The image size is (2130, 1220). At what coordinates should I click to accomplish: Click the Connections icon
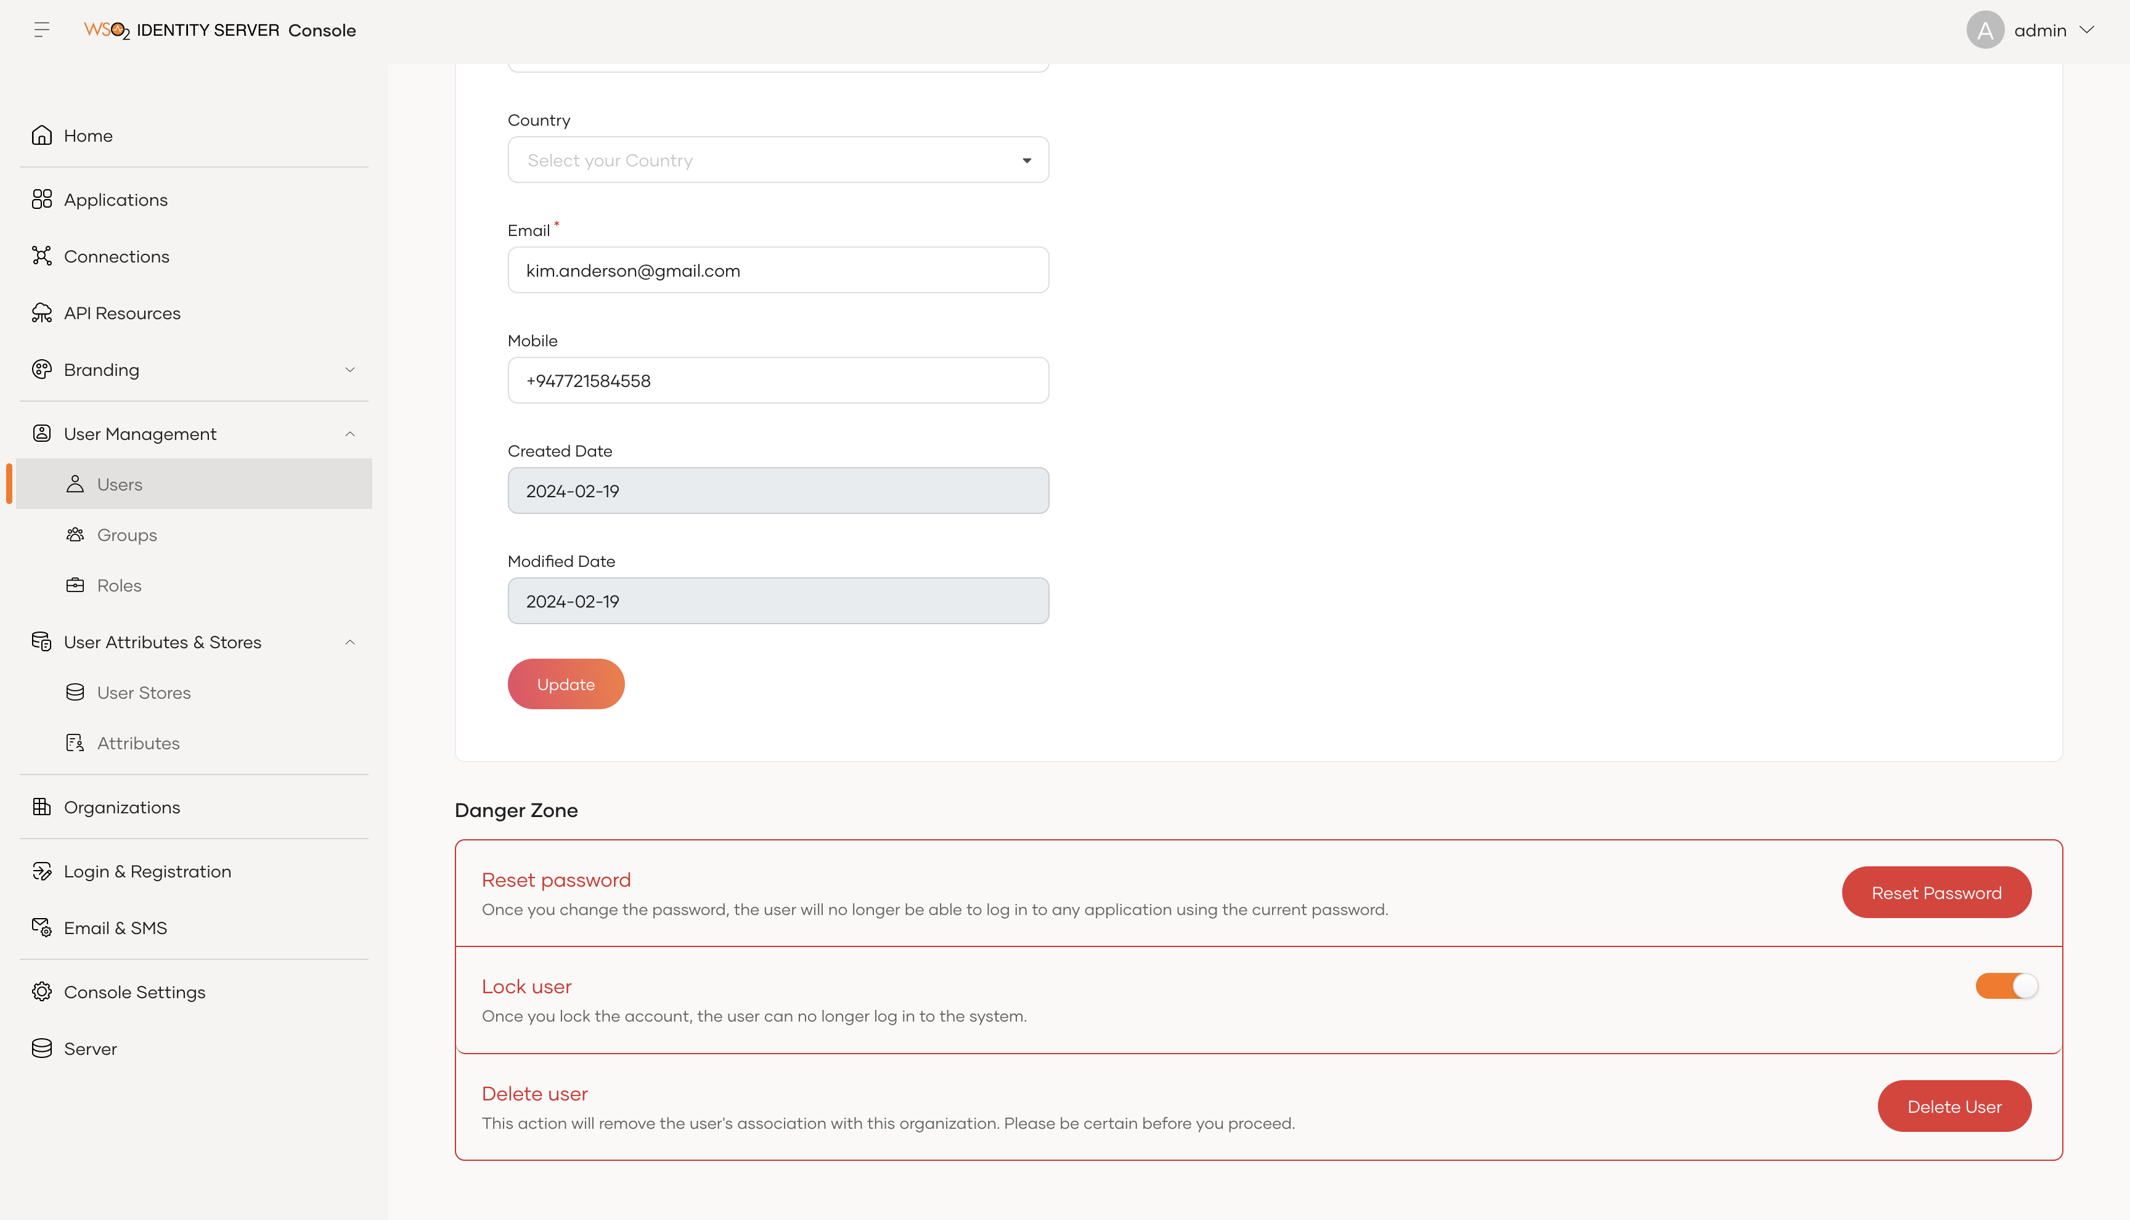pos(42,256)
